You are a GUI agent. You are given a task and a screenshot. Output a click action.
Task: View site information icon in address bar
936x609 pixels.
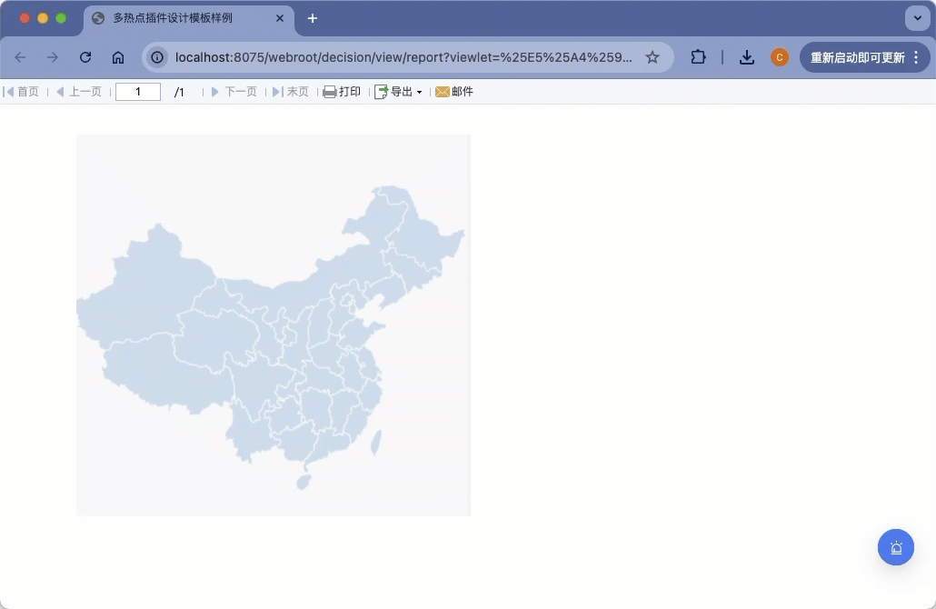(157, 57)
